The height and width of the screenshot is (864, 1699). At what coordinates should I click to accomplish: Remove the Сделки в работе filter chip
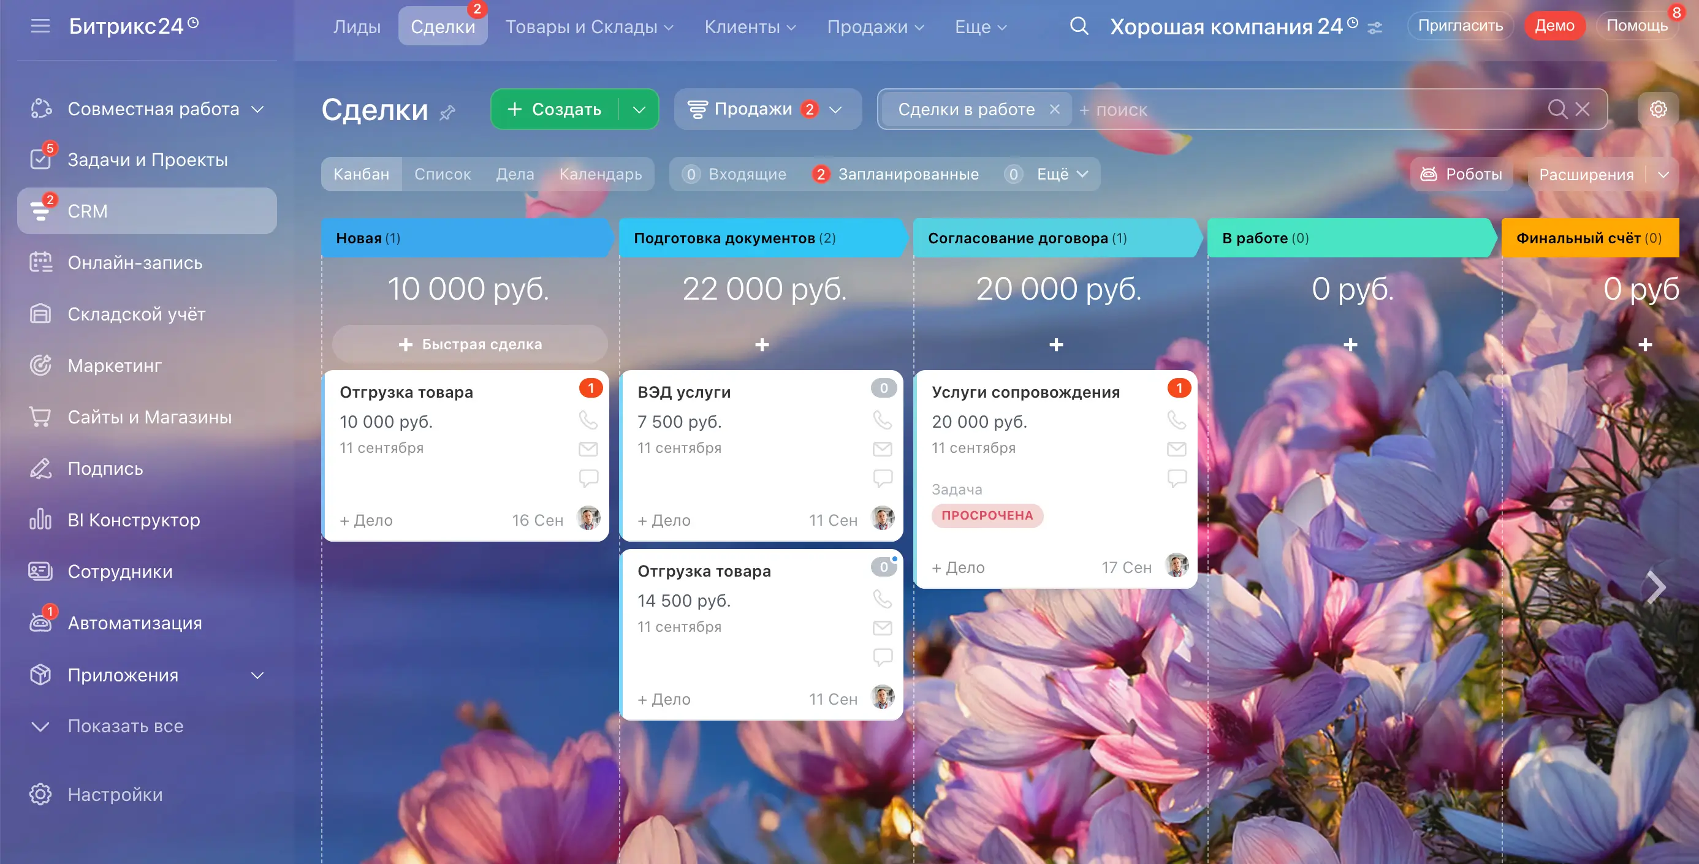1054,109
